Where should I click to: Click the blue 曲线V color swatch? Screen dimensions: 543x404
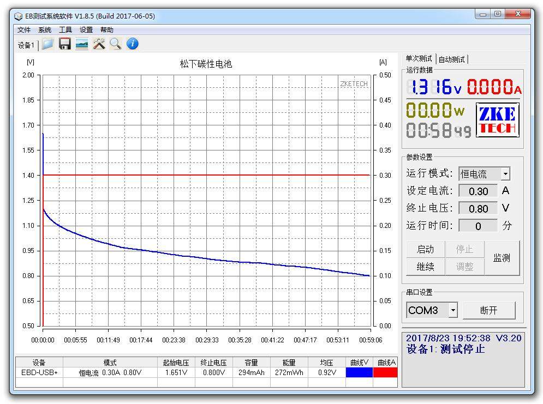tap(359, 372)
